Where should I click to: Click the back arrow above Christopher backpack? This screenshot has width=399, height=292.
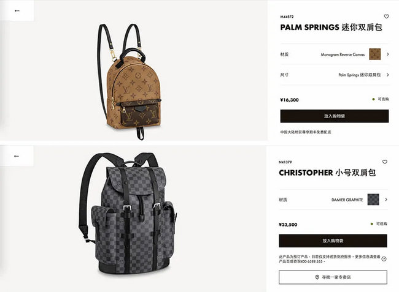tap(17, 156)
